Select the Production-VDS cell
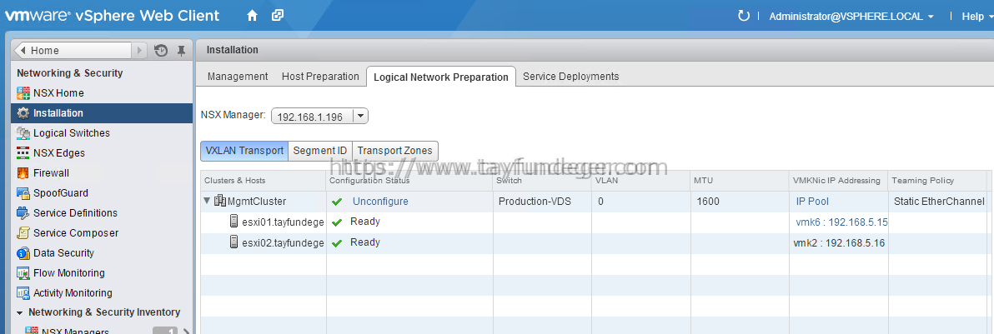Viewport: 994px width, 334px height. pyautogui.click(x=542, y=202)
